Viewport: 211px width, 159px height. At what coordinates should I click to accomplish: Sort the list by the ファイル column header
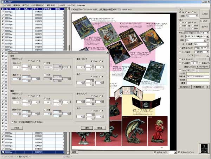(x=10, y=9)
